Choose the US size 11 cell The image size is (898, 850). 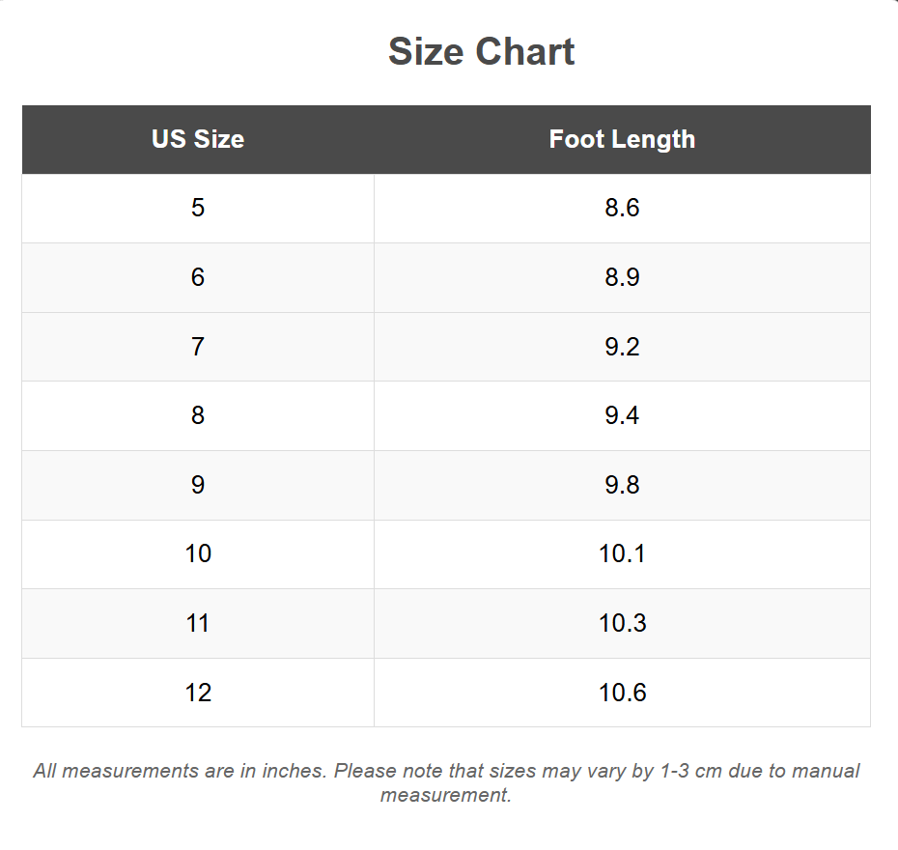pos(198,623)
